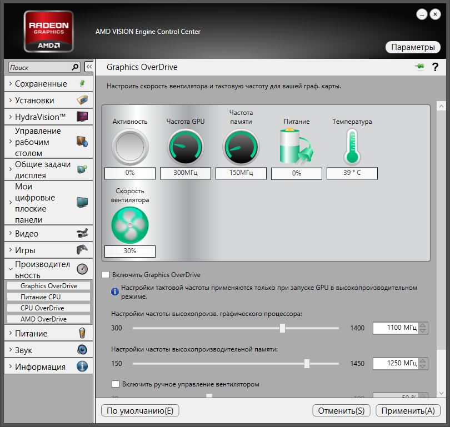Click the Частота памяти gauge

(x=241, y=147)
